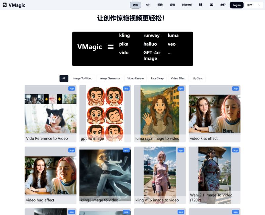Image resolution: width=265 pixels, height=215 pixels.
Task: Click the Log in button
Action: (237, 5)
